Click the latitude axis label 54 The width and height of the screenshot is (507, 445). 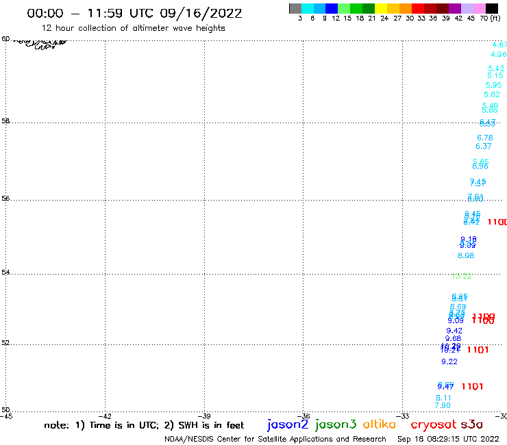[x=5, y=272]
